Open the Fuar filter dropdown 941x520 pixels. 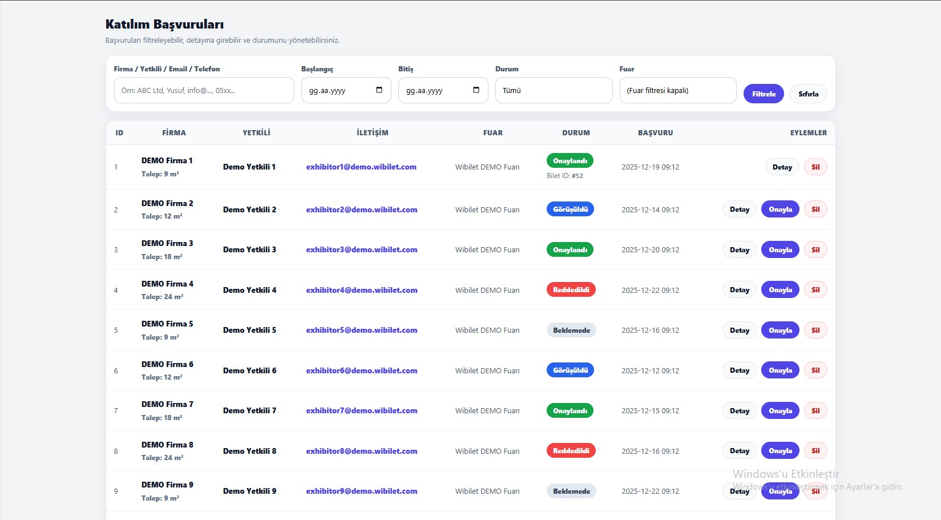(677, 90)
